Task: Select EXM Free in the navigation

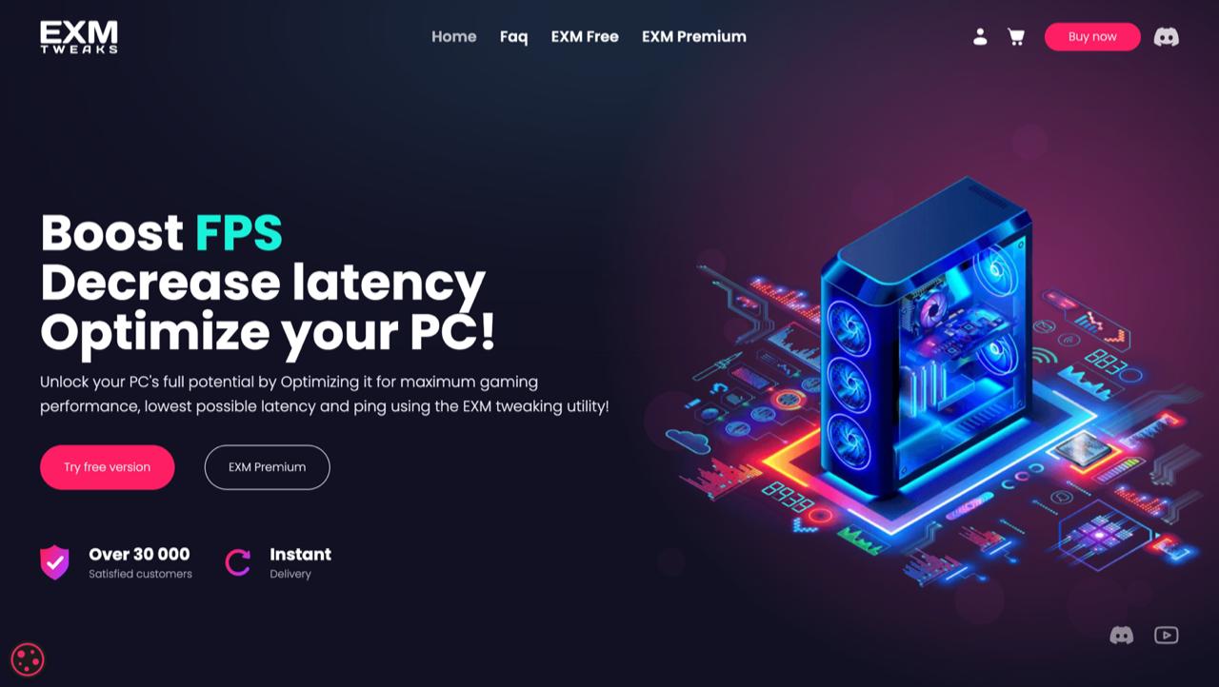Action: pyautogui.click(x=585, y=37)
